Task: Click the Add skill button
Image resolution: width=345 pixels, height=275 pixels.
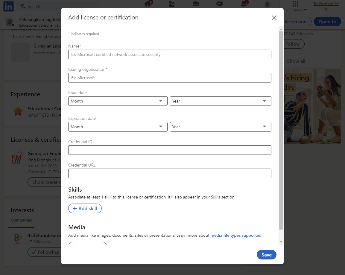Action: (85, 208)
